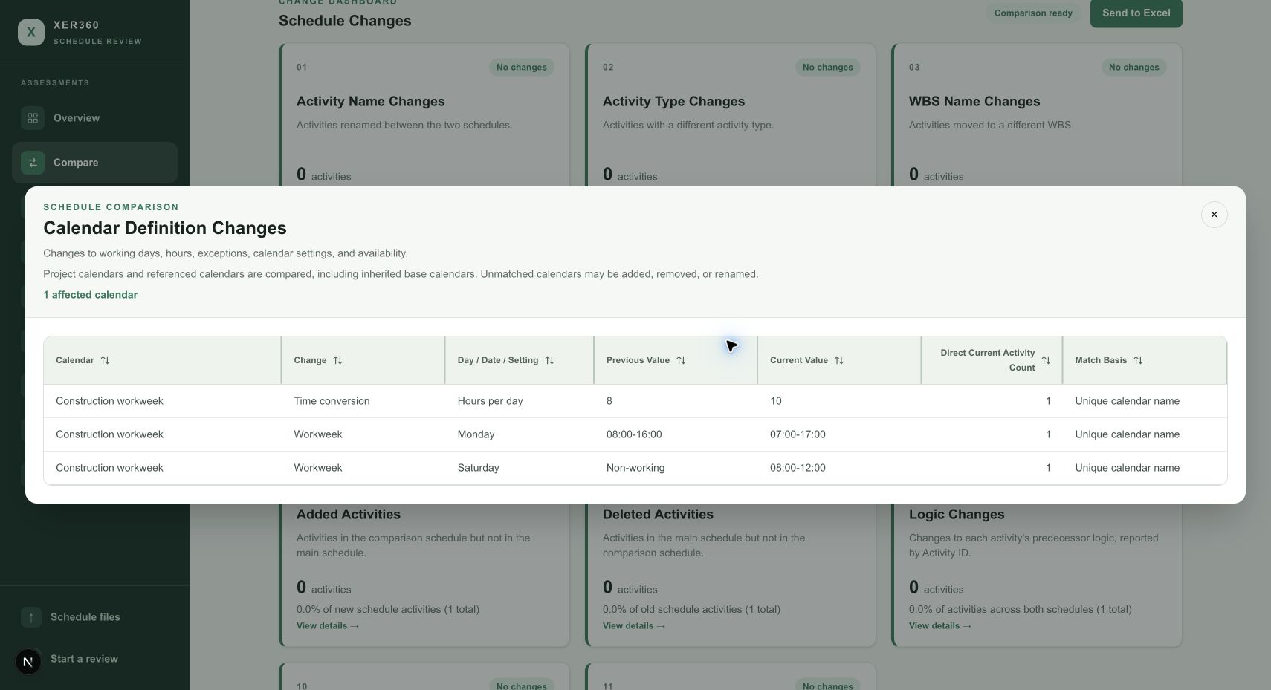Screen dimensions: 1271x690
Task: Click the Comparison ready status badge
Action: (1033, 13)
